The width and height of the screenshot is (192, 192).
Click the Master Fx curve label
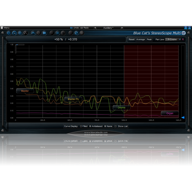pos(73,99)
